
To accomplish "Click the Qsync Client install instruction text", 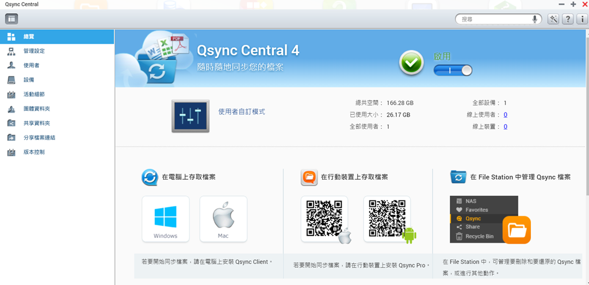I will (x=206, y=262).
